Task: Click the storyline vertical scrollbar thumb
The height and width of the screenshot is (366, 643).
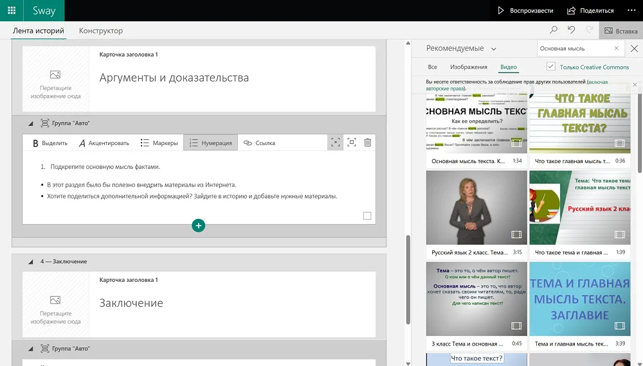Action: coord(408,280)
